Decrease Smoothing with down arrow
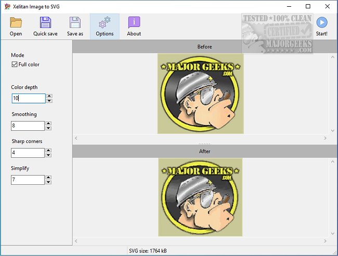Screen dimensions: 338x256 pos(48,128)
